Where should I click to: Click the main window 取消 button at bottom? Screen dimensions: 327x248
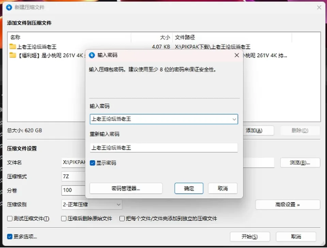click(x=296, y=237)
